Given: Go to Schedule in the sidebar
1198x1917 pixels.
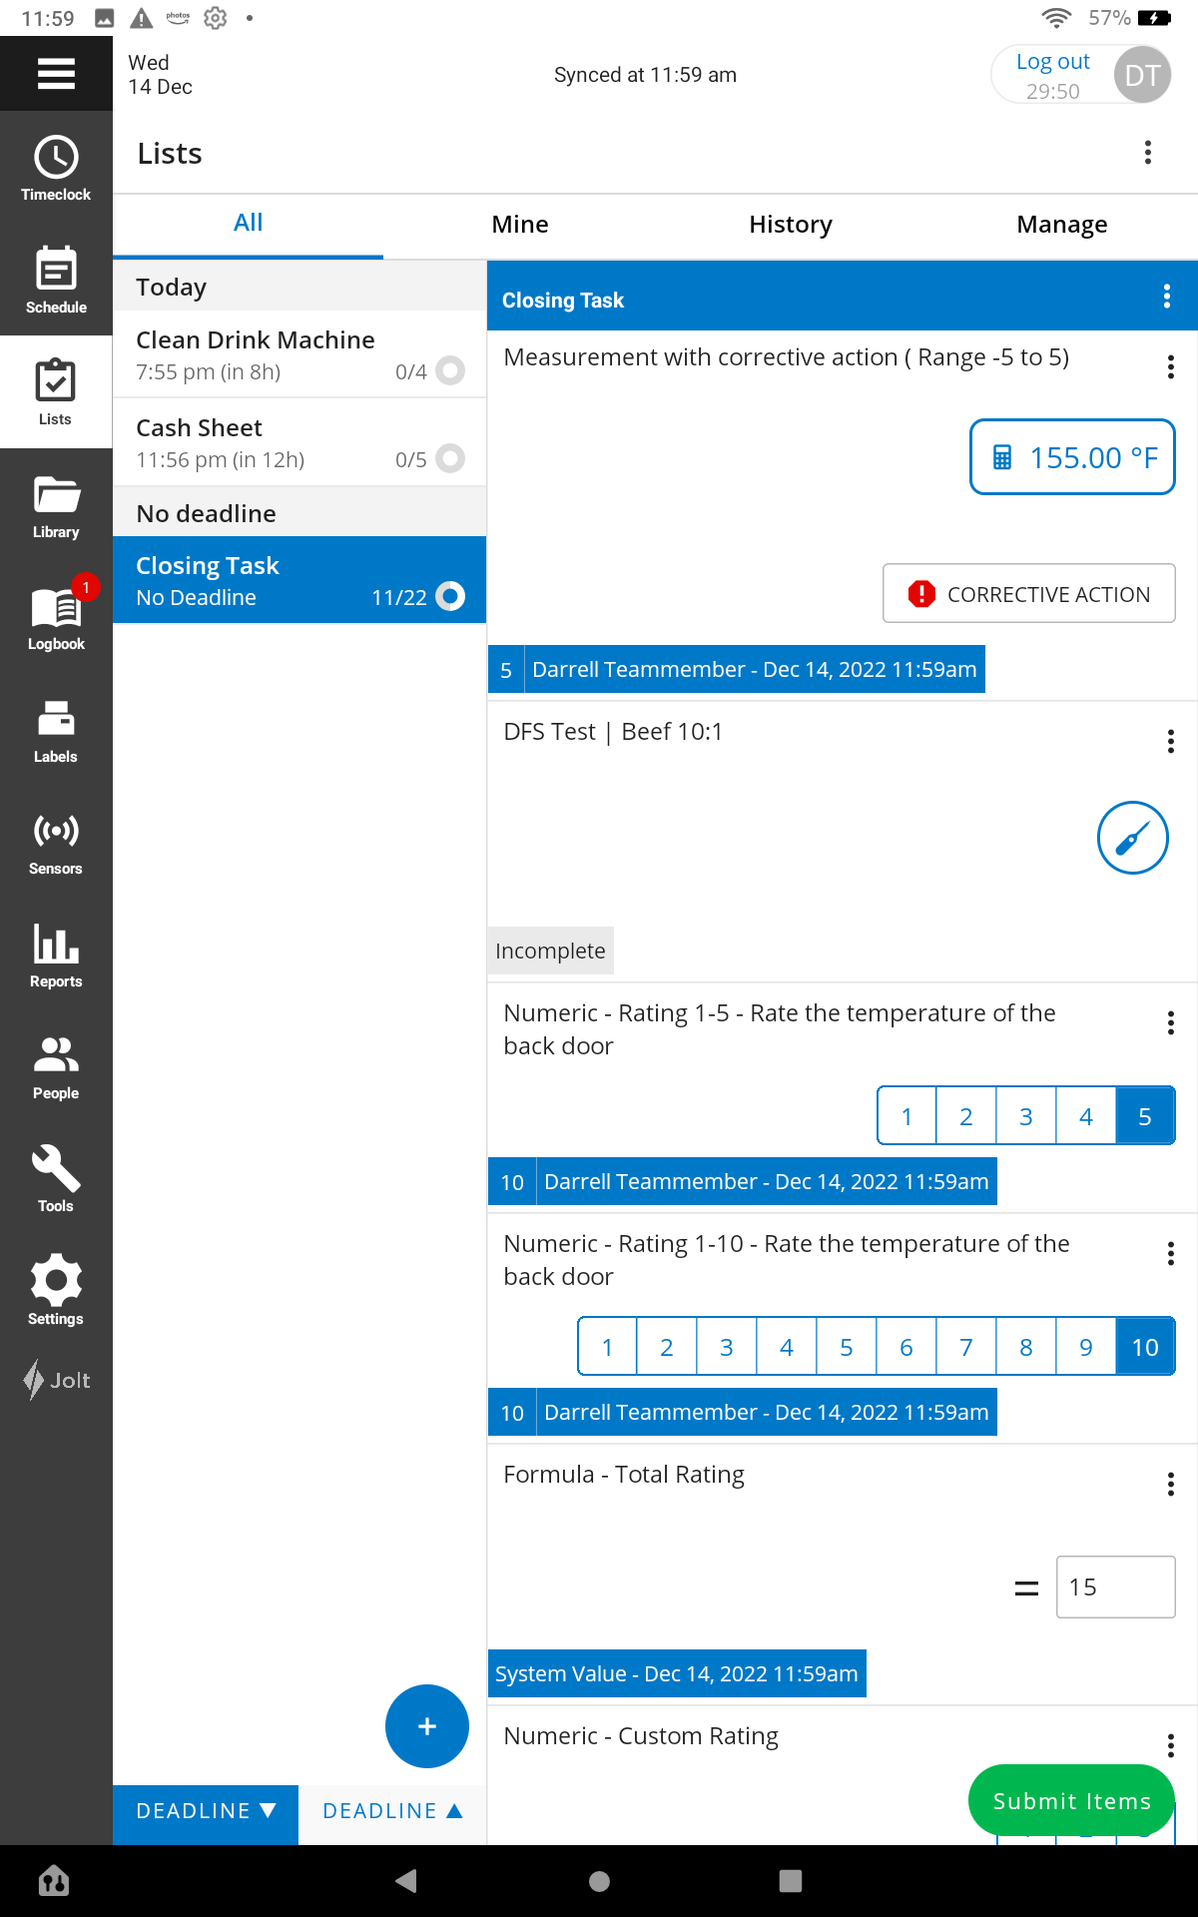Looking at the screenshot, I should pos(56,280).
